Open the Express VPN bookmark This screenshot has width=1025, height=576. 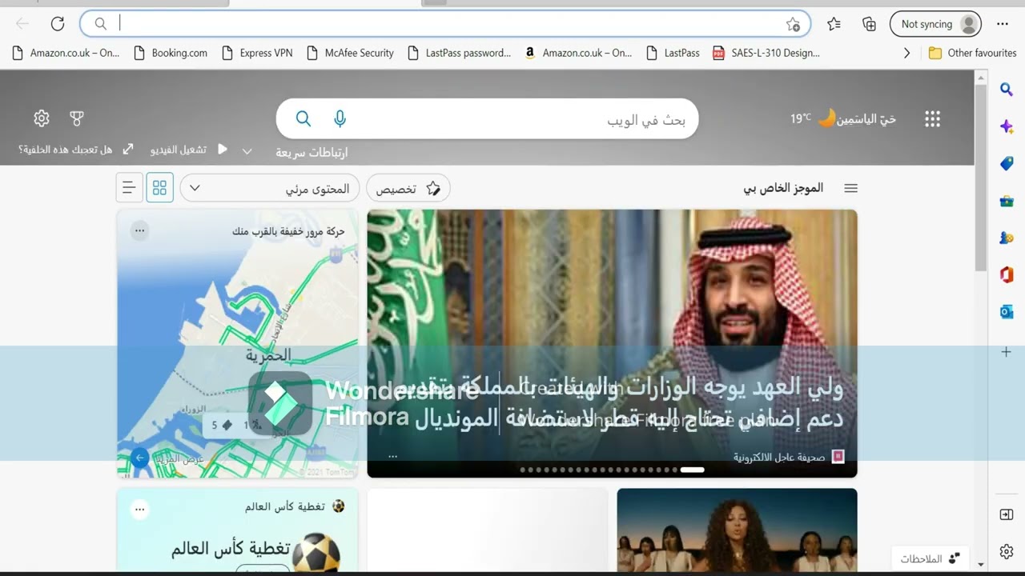[257, 53]
